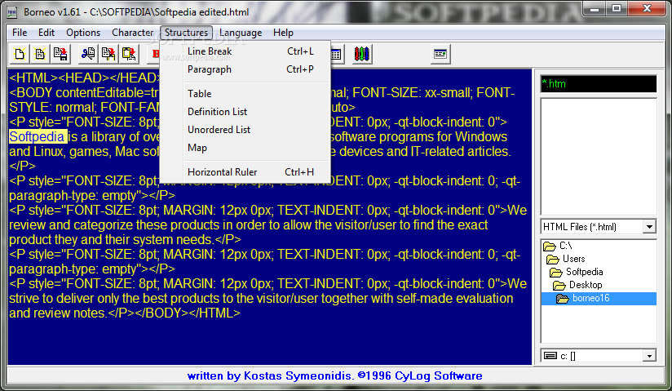
Task: Select Table in the Structures menu
Action: (x=245, y=94)
